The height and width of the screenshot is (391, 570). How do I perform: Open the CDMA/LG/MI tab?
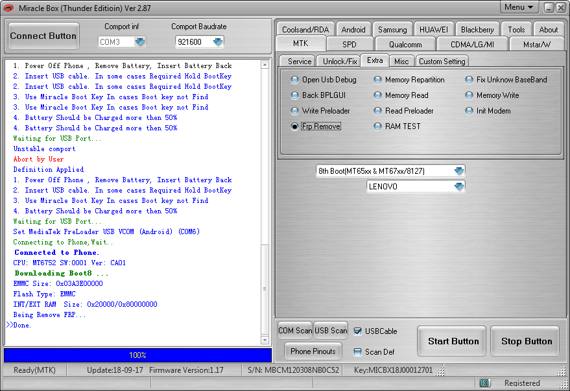point(472,44)
